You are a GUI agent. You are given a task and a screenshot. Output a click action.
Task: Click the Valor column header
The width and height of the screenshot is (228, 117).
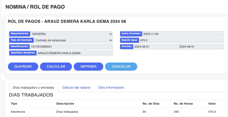point(212,104)
